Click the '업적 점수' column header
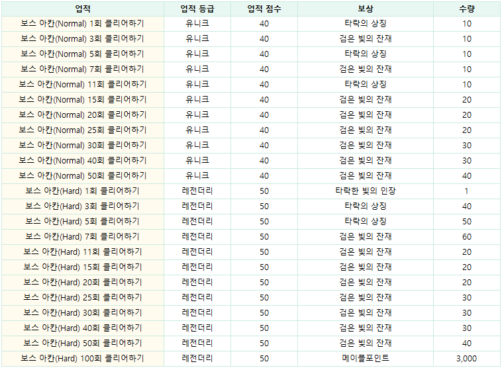Image resolution: width=502 pixels, height=368 pixels. (264, 9)
